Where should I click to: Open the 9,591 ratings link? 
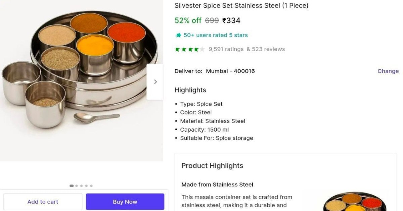[x=226, y=49]
